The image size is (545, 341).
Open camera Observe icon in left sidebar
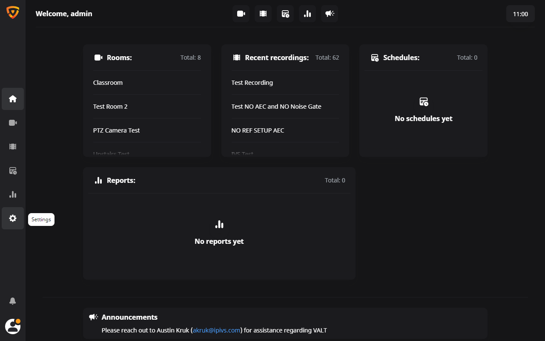point(13,123)
